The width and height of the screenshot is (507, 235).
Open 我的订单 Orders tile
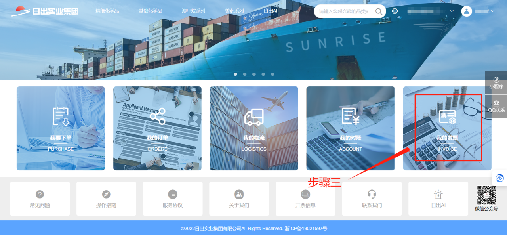(x=157, y=128)
